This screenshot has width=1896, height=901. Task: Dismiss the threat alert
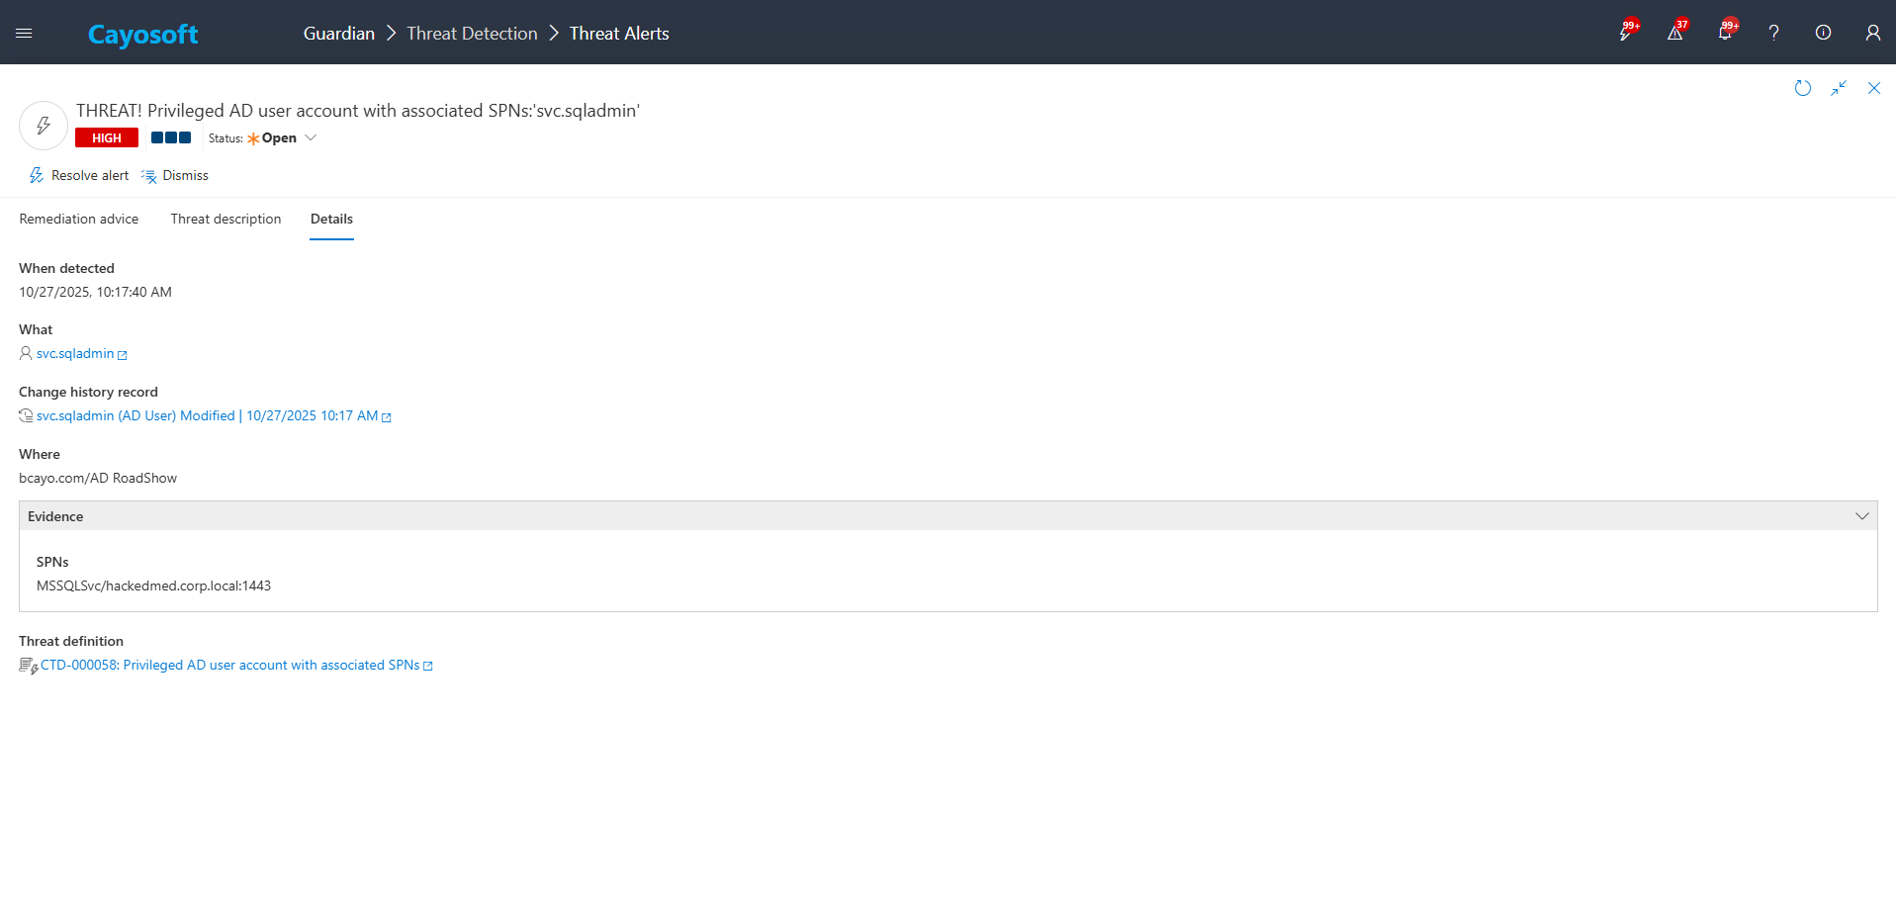coord(176,175)
